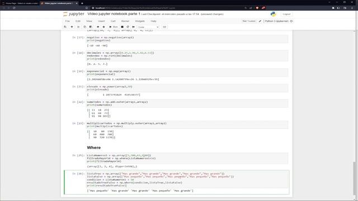The width and height of the screenshot is (358, 201).
Task: Click the Jupyter logo
Action: [x=73, y=14]
